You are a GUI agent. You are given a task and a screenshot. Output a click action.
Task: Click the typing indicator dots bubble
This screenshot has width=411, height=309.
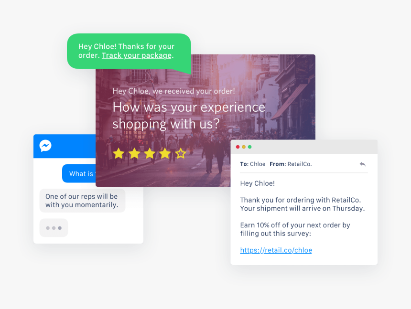point(54,228)
